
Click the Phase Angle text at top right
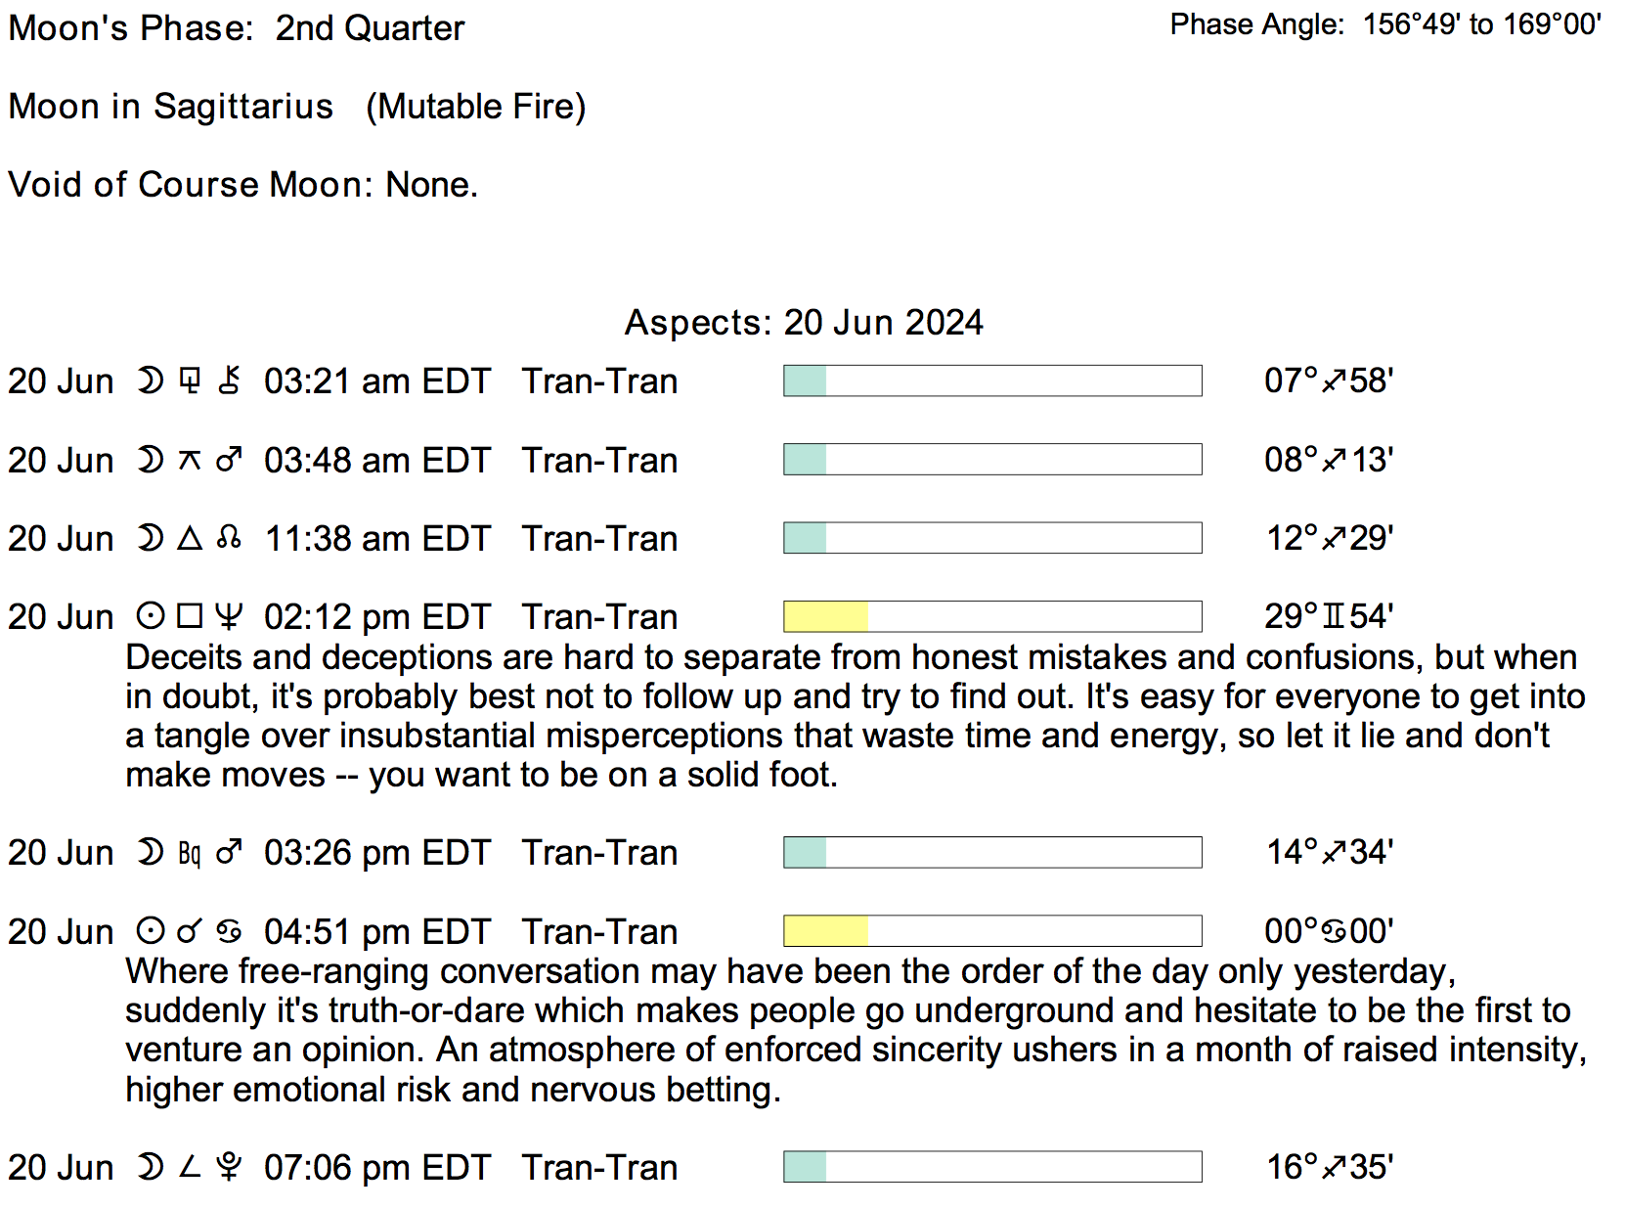click(x=1384, y=24)
